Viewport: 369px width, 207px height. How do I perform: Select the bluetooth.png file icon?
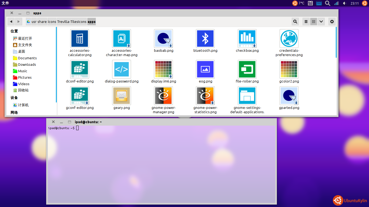tap(205, 39)
